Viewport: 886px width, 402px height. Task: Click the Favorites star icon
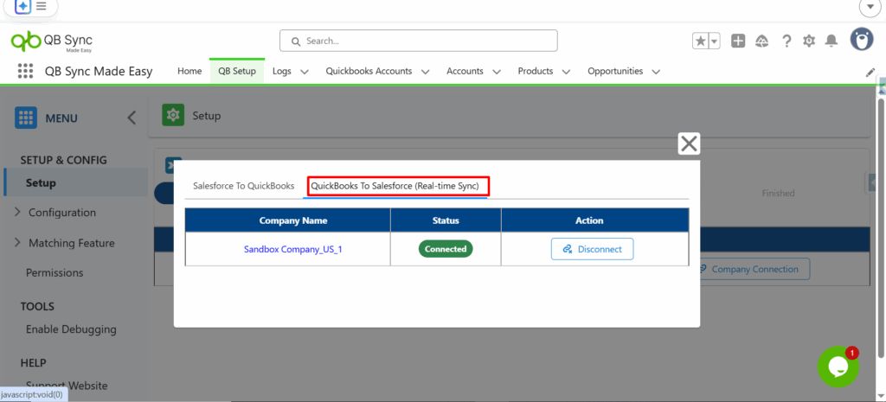point(700,41)
